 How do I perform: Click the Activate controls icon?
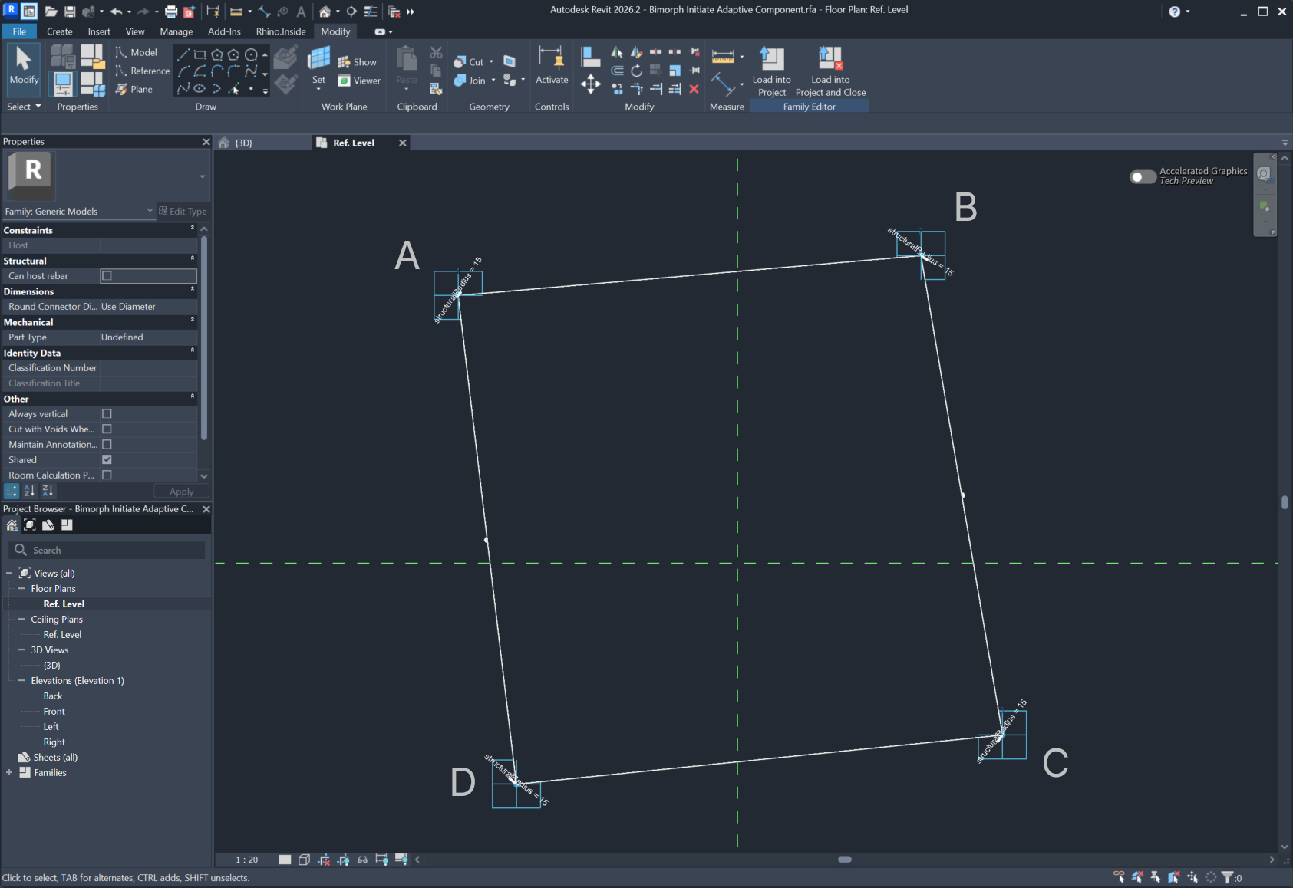[x=552, y=66]
